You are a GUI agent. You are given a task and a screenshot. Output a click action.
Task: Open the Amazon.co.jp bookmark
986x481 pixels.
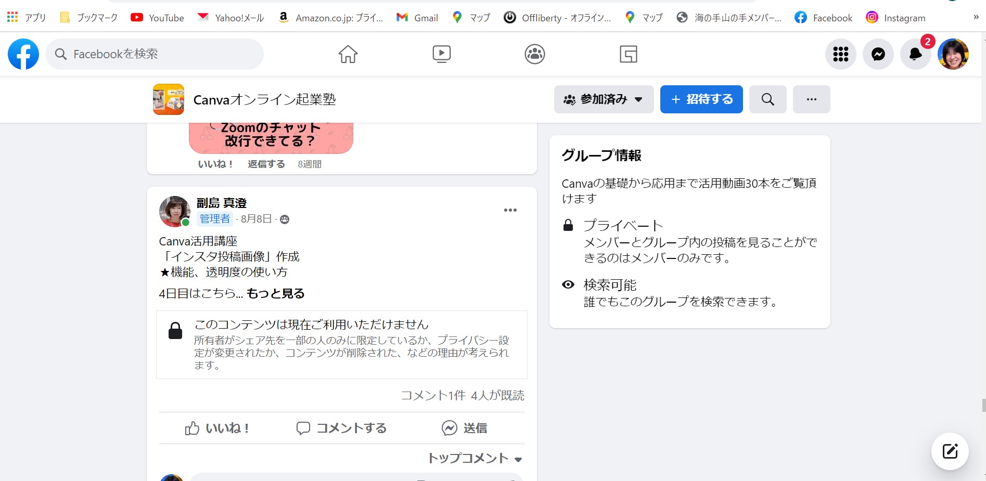coord(331,18)
